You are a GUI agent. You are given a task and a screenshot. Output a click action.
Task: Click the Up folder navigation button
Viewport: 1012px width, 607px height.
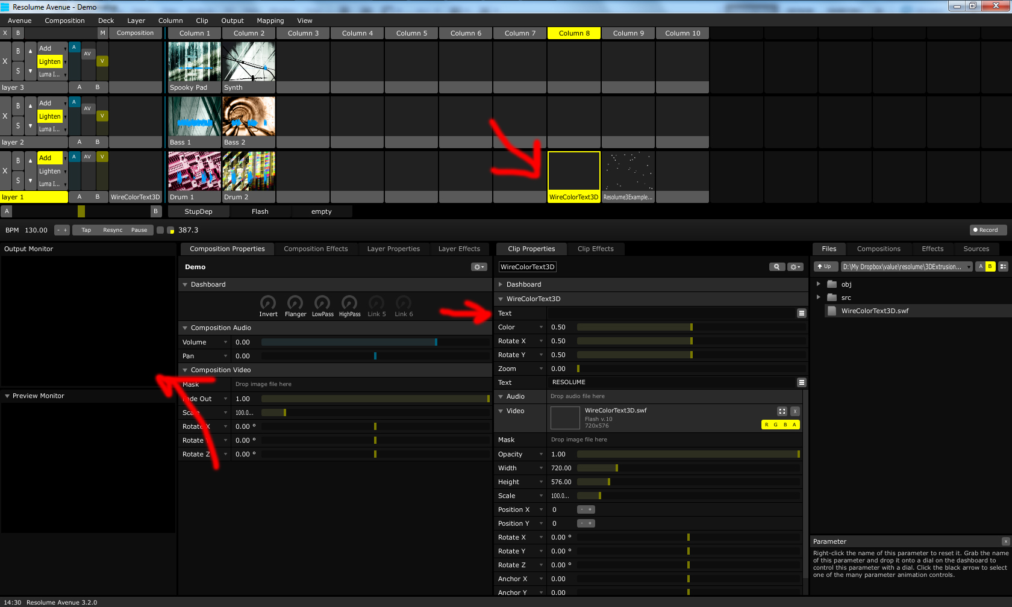click(x=824, y=267)
